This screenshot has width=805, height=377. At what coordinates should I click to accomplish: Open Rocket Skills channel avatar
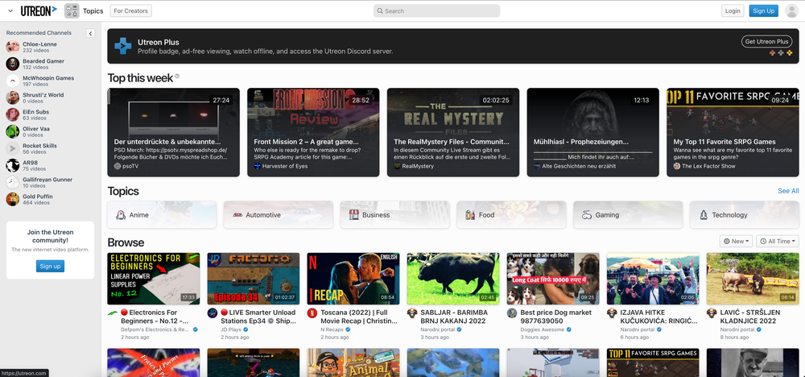coord(12,148)
